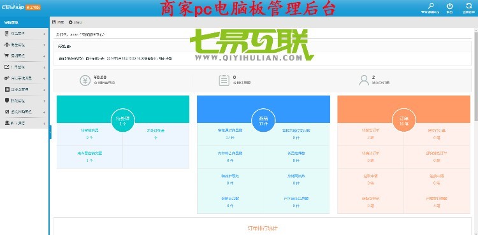The height and width of the screenshot is (235, 478).
Task: Expand the checkbox-icon section using its plus
Action: [44, 112]
